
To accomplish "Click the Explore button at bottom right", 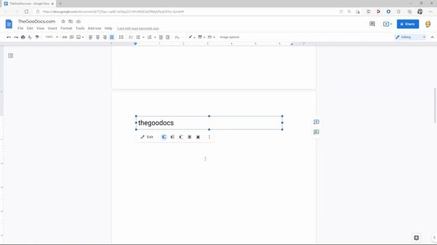I will point(417,238).
